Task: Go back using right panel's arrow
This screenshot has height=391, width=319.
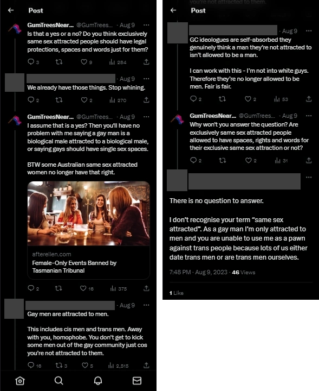Action: click(173, 10)
